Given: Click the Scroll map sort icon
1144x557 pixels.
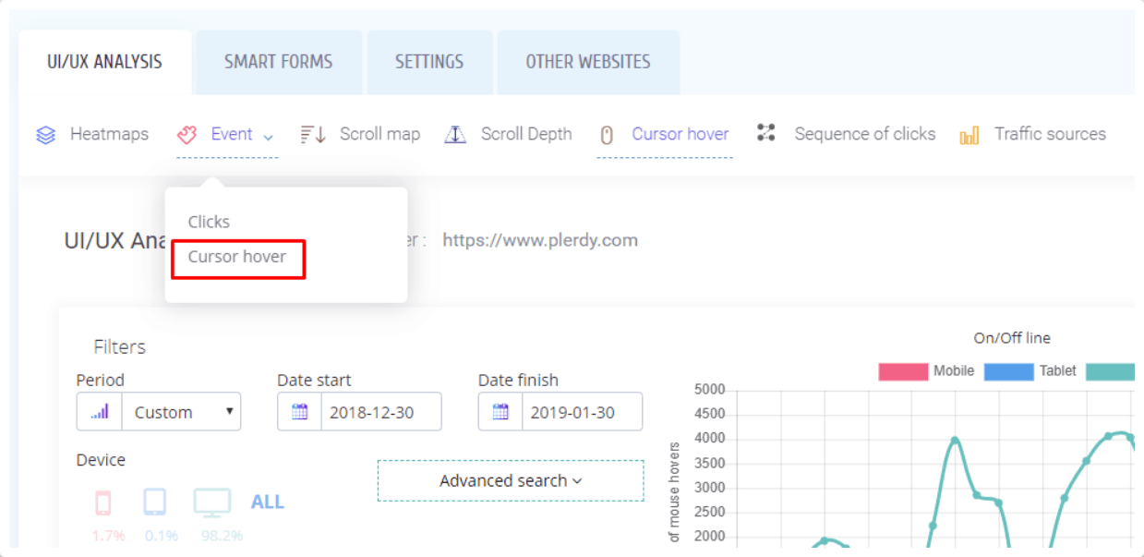Looking at the screenshot, I should [313, 135].
